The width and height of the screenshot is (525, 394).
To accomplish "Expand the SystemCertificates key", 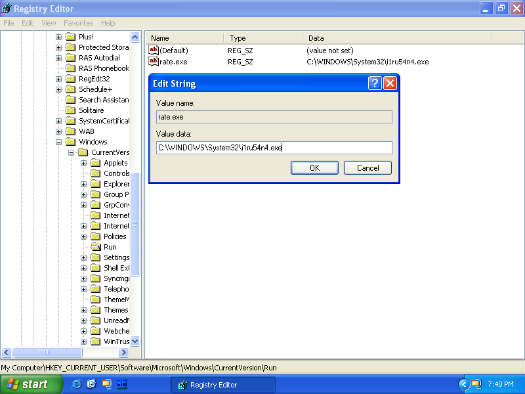I will [58, 121].
